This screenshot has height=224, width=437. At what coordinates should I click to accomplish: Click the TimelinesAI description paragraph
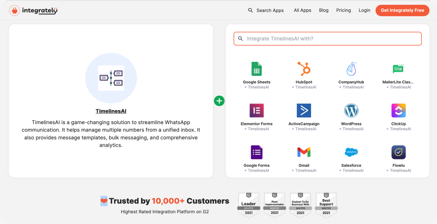111,134
